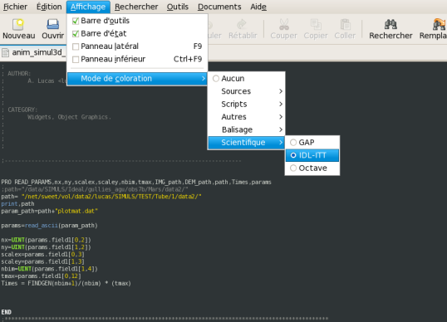Click params=read_ascii(param_path) line

point(49,226)
